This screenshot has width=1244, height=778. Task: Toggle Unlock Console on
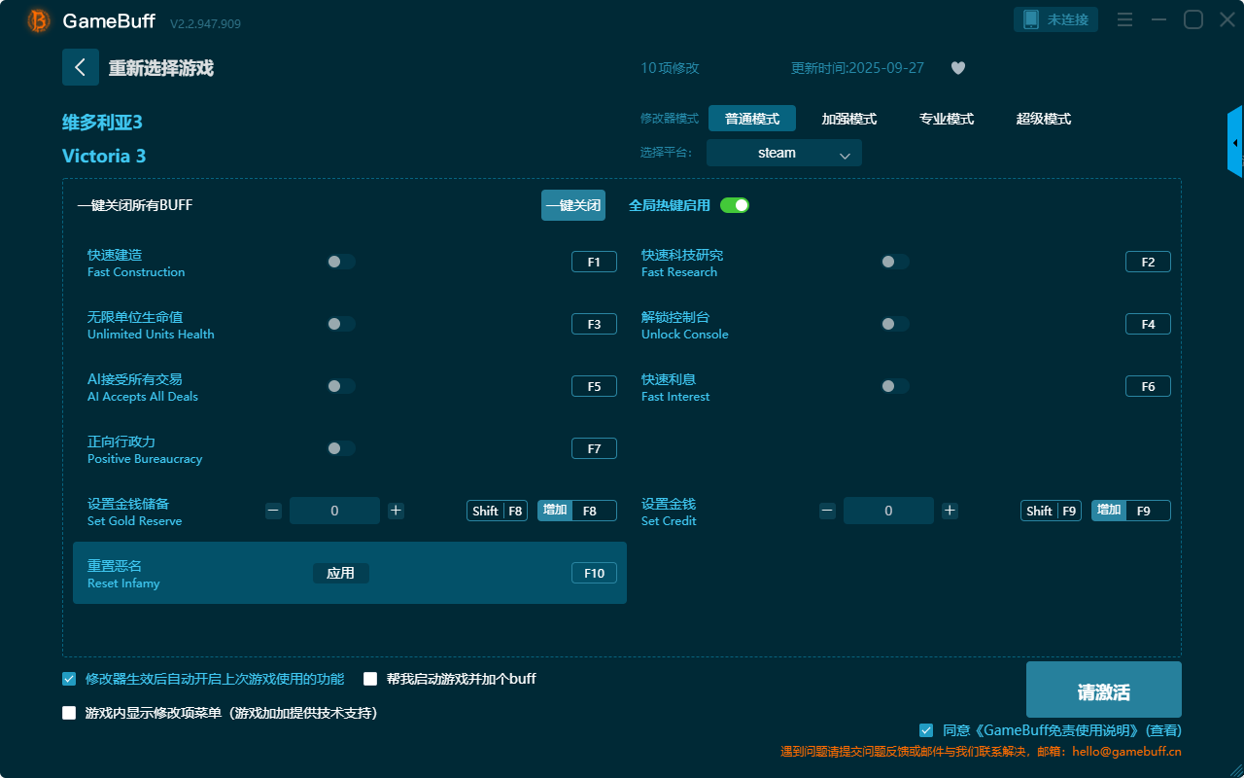pos(894,324)
